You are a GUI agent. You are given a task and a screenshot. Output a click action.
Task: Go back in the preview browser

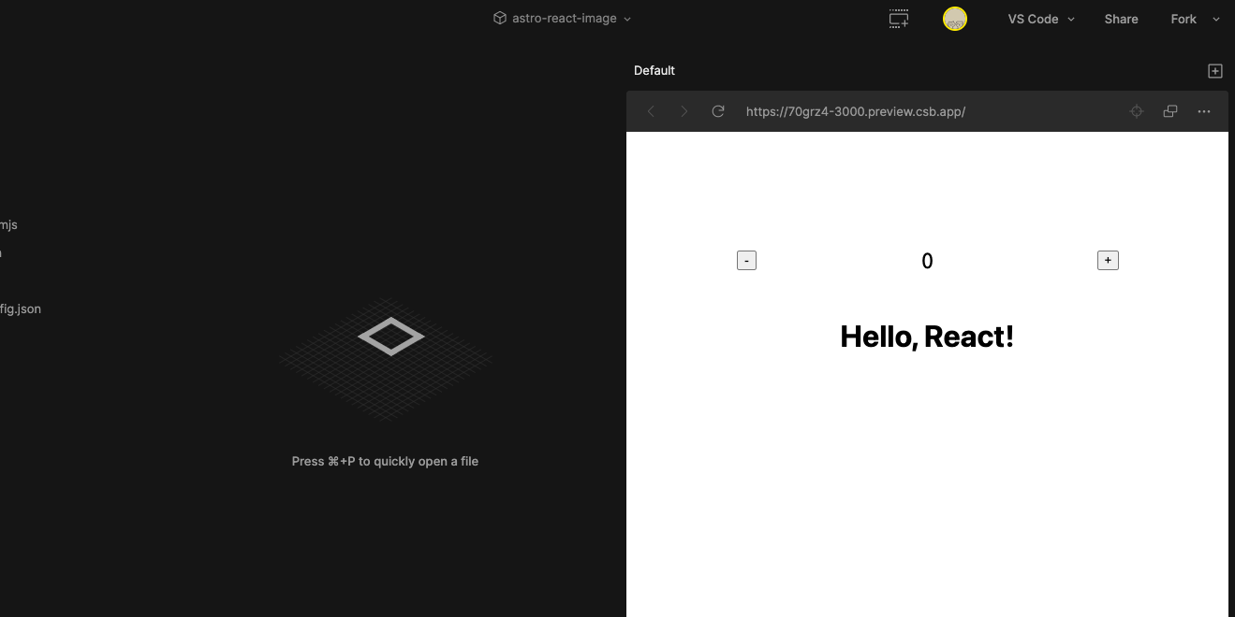coord(651,111)
